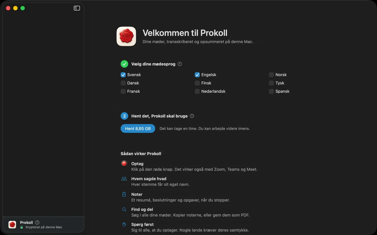Enable the Norsk language checkbox

(x=271, y=75)
